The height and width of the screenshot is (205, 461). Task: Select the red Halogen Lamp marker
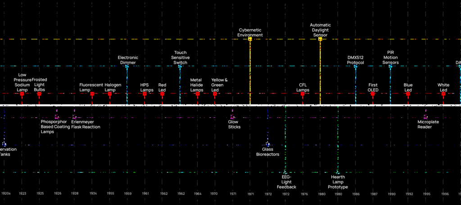(x=110, y=94)
